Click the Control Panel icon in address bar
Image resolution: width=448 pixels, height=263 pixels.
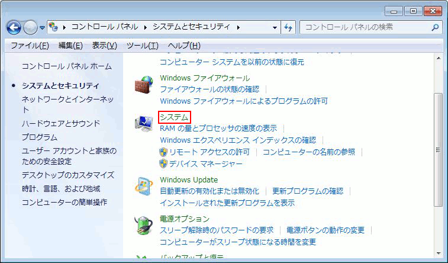(54, 27)
